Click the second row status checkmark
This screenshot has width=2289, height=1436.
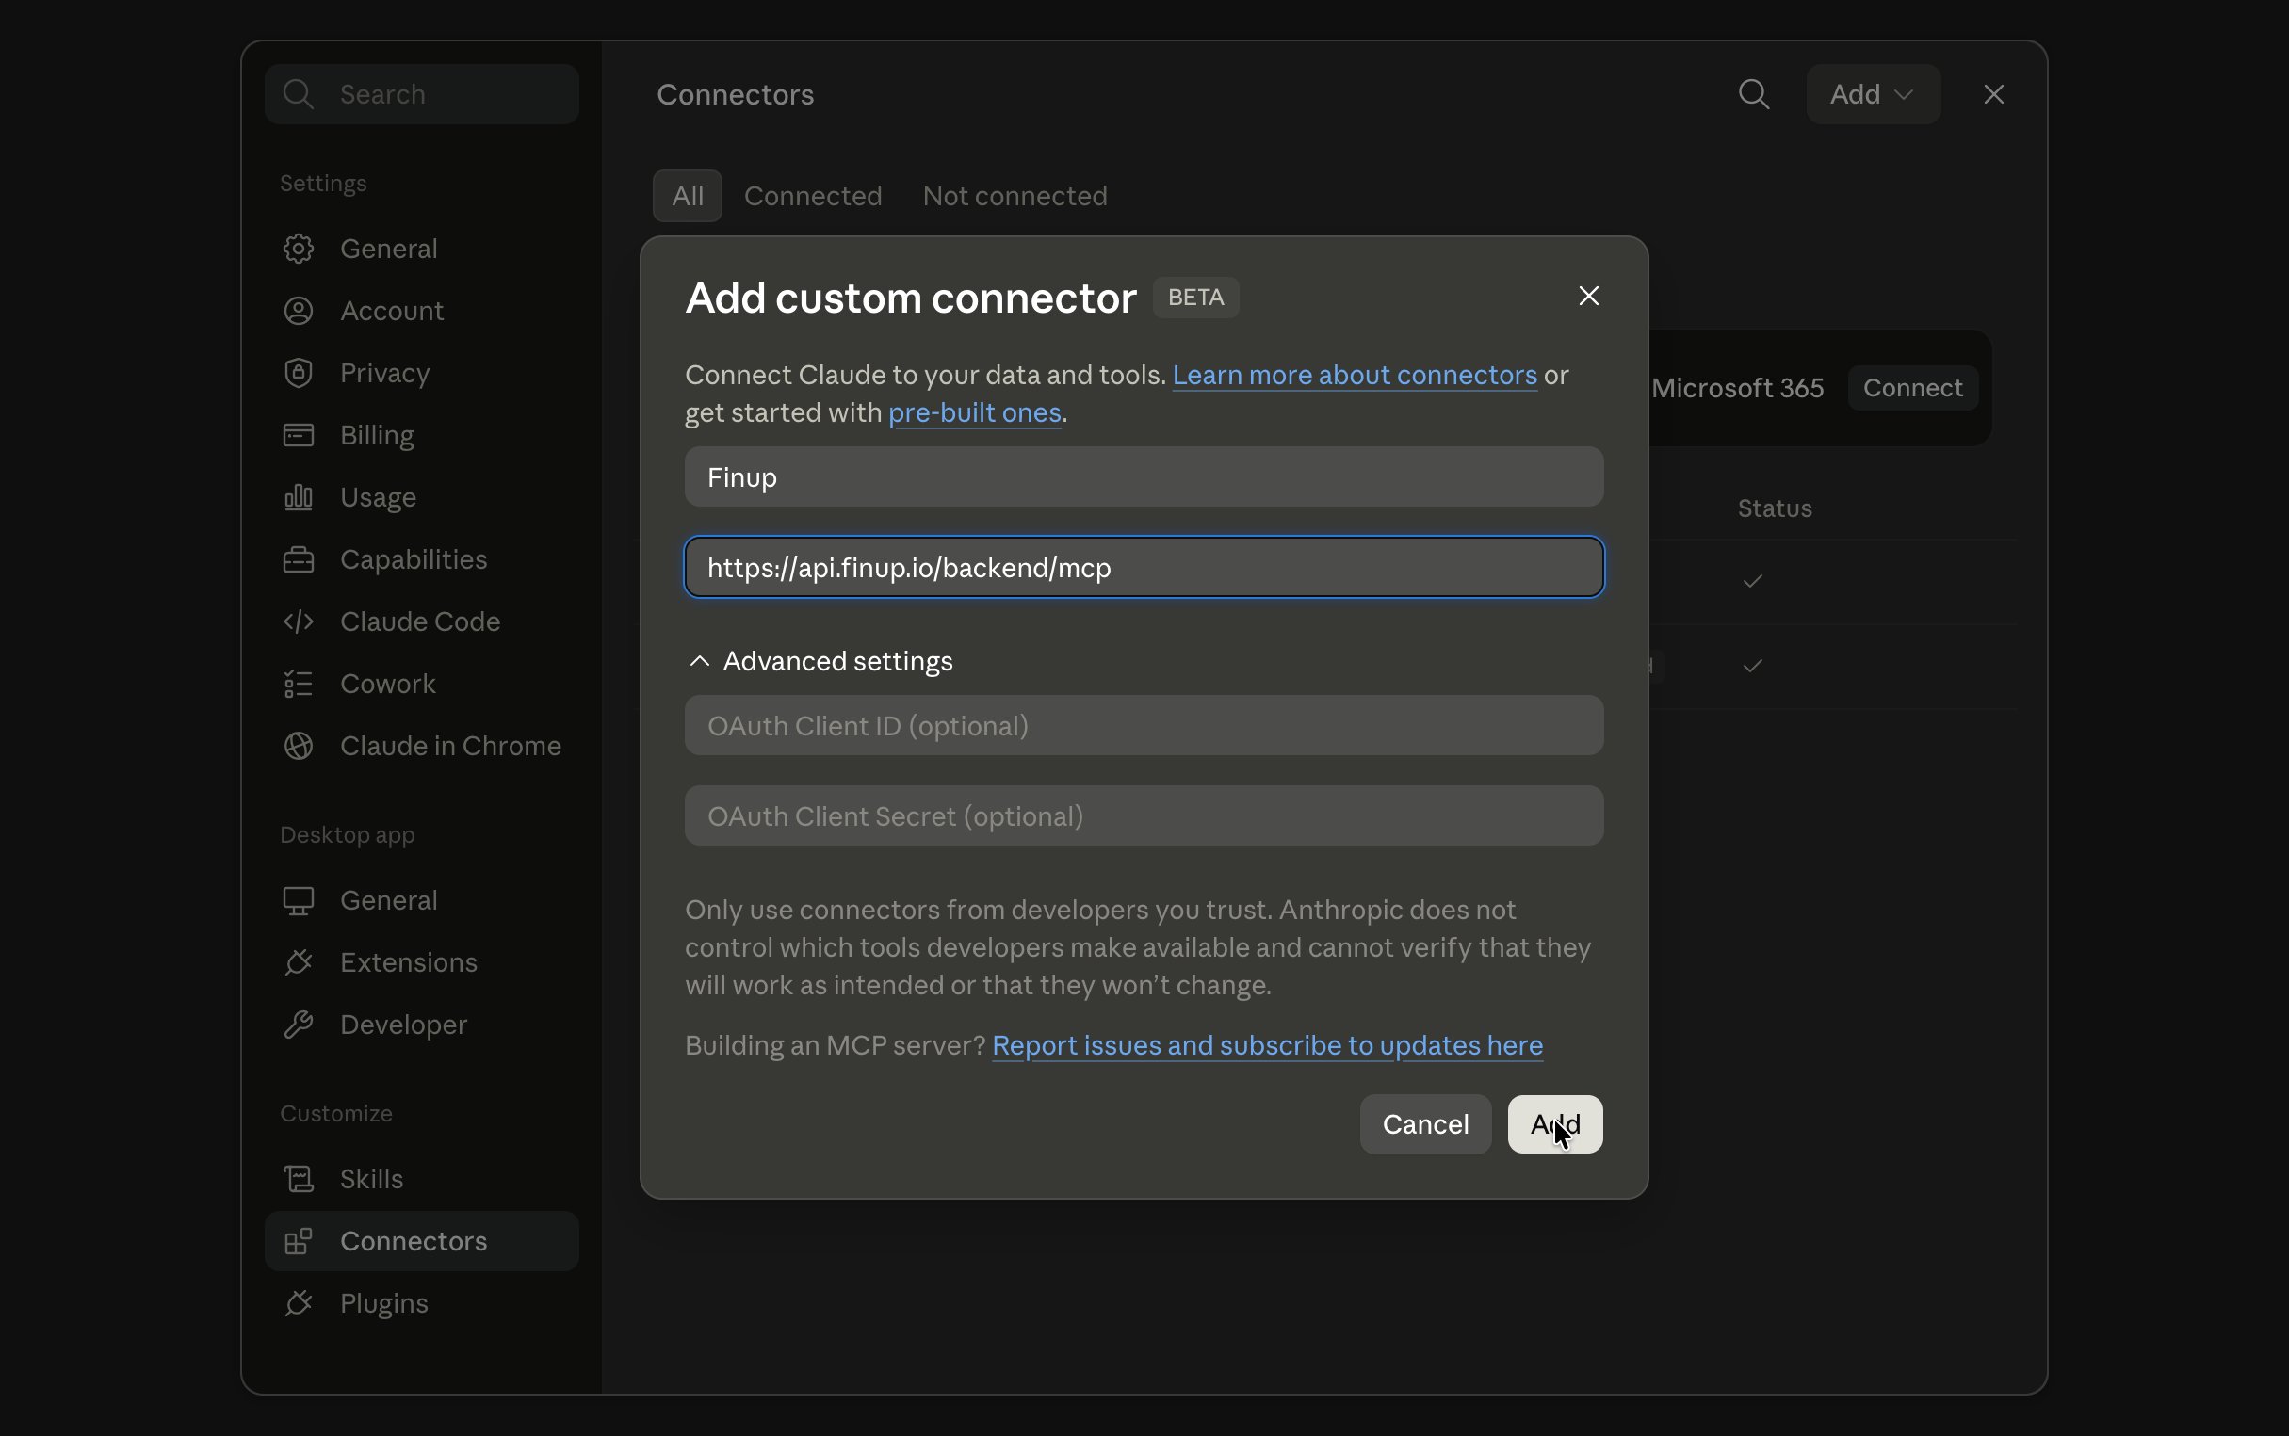coord(1752,666)
